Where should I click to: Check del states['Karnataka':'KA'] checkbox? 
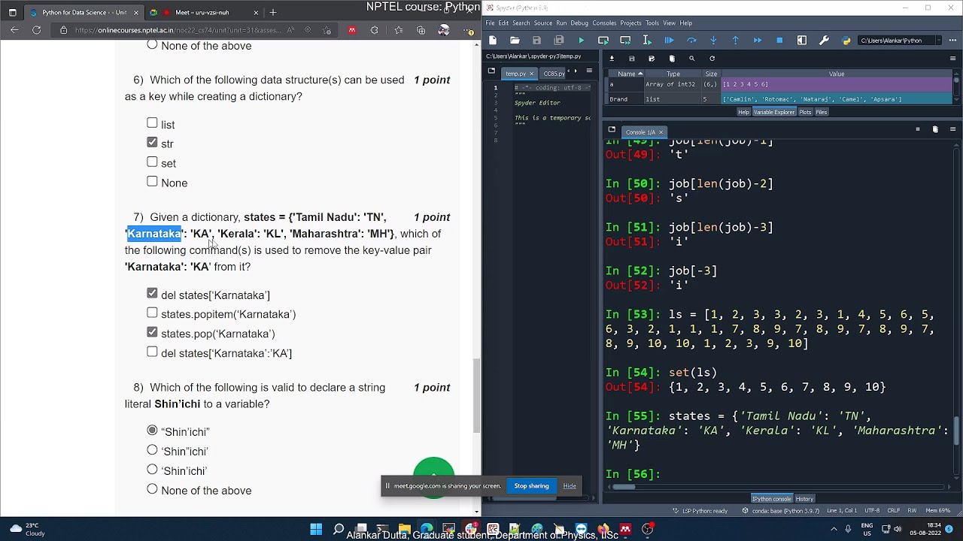pyautogui.click(x=152, y=352)
